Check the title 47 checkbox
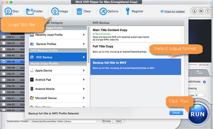Viewport: 213px width, 129px height. coord(4,74)
